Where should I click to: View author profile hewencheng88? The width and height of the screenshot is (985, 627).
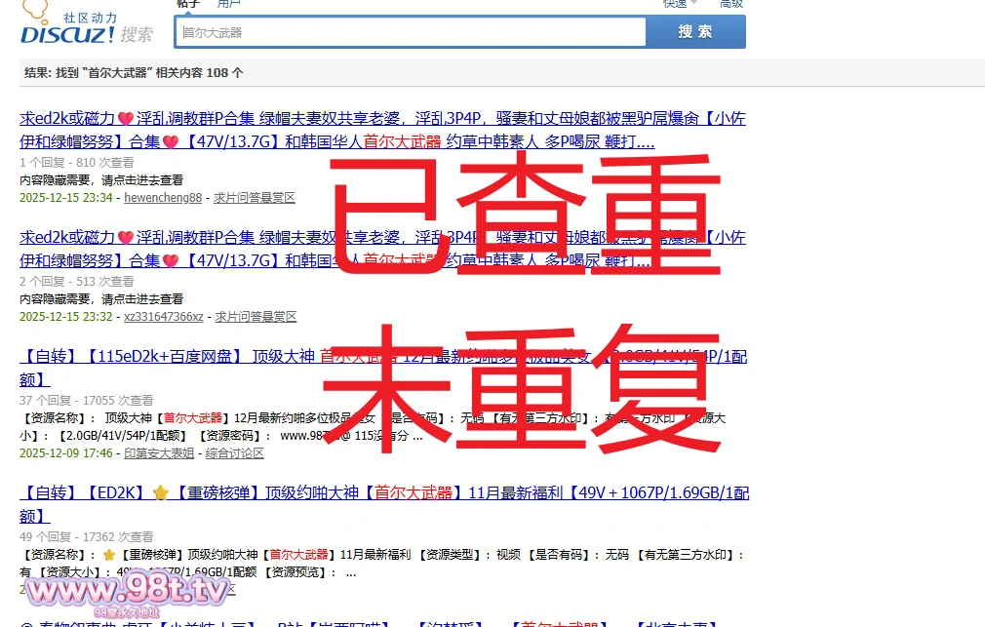point(163,198)
